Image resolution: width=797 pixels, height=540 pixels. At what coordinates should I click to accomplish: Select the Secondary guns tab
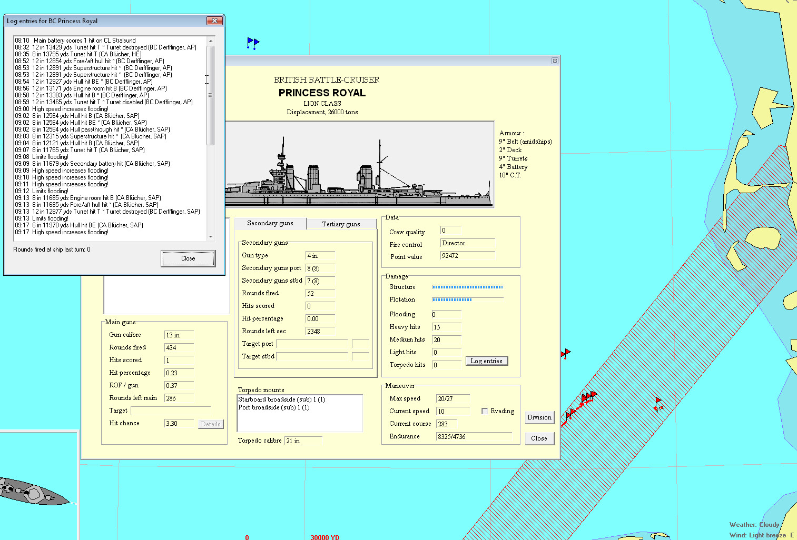[270, 223]
